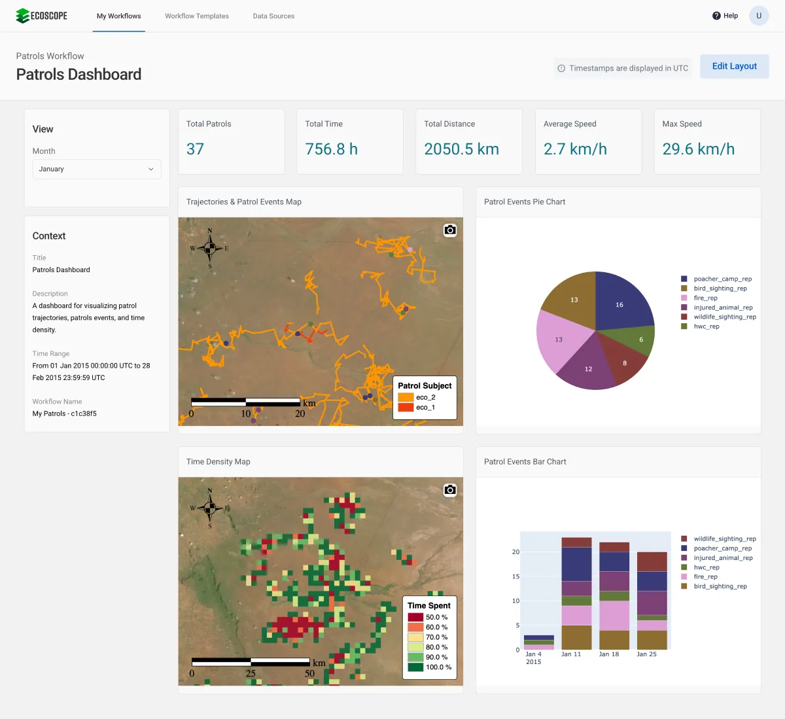785x719 pixels.
Task: Toggle bird_sighting_rep in pie chart legend
Action: point(714,289)
